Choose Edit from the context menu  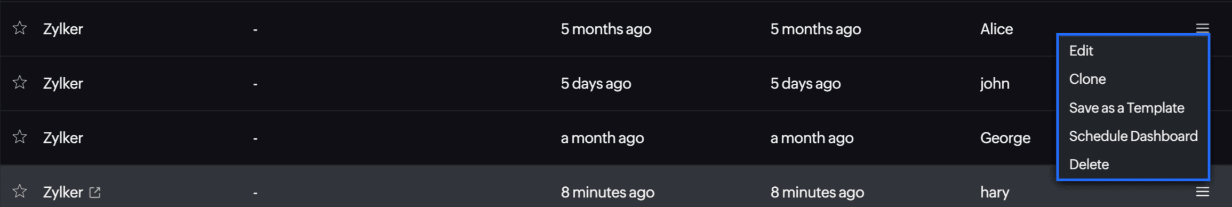point(1081,51)
